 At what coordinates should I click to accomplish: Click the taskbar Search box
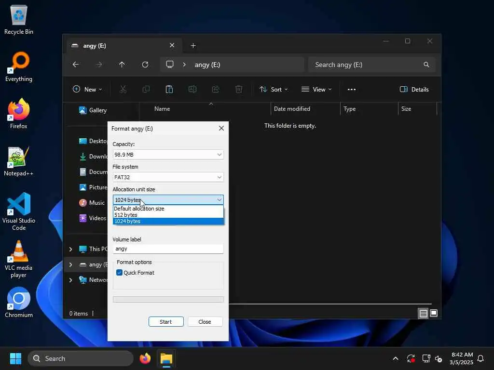pos(81,358)
